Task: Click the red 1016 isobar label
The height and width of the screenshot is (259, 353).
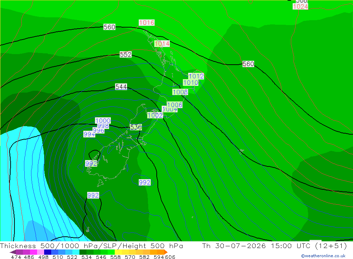Action: (x=146, y=23)
